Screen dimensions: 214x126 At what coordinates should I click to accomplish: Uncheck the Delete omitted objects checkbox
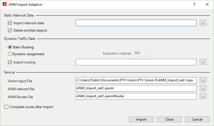pyautogui.click(x=10, y=30)
